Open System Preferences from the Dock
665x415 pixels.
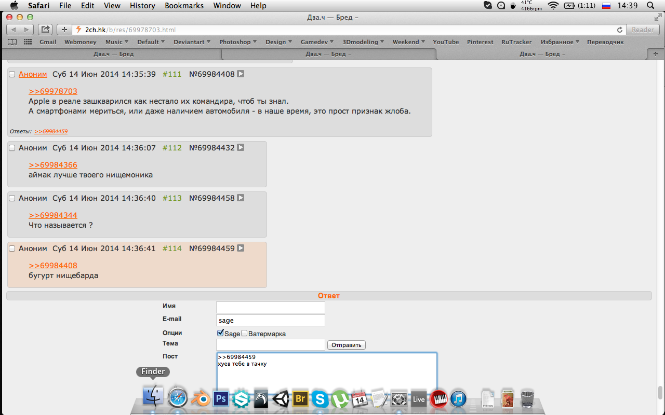pos(399,398)
